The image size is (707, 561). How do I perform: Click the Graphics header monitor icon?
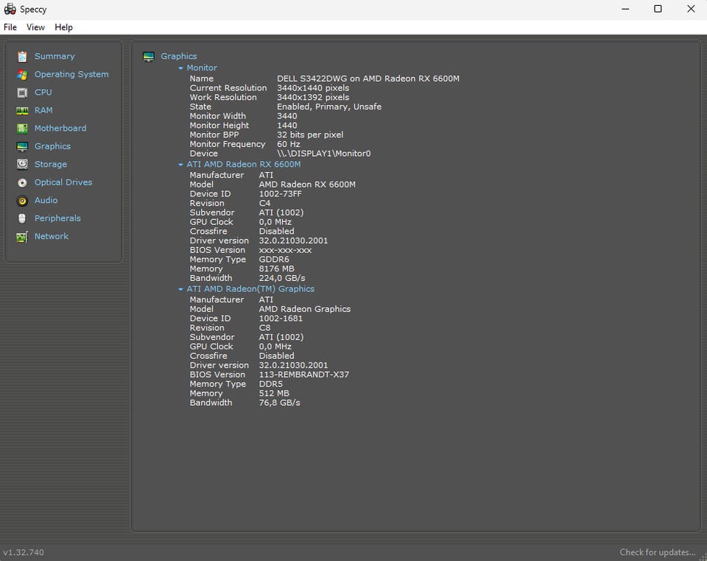click(149, 57)
